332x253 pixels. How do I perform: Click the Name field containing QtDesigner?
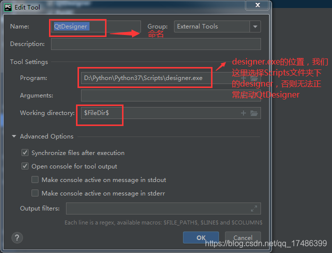point(95,26)
